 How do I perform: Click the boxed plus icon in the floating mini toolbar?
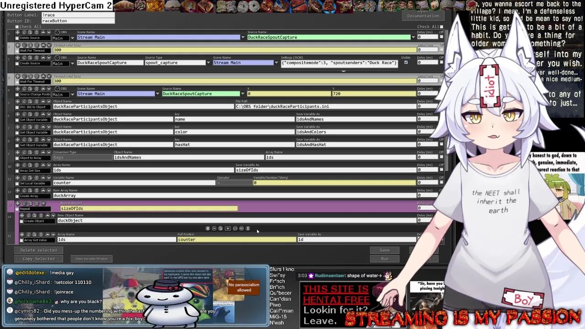click(228, 228)
